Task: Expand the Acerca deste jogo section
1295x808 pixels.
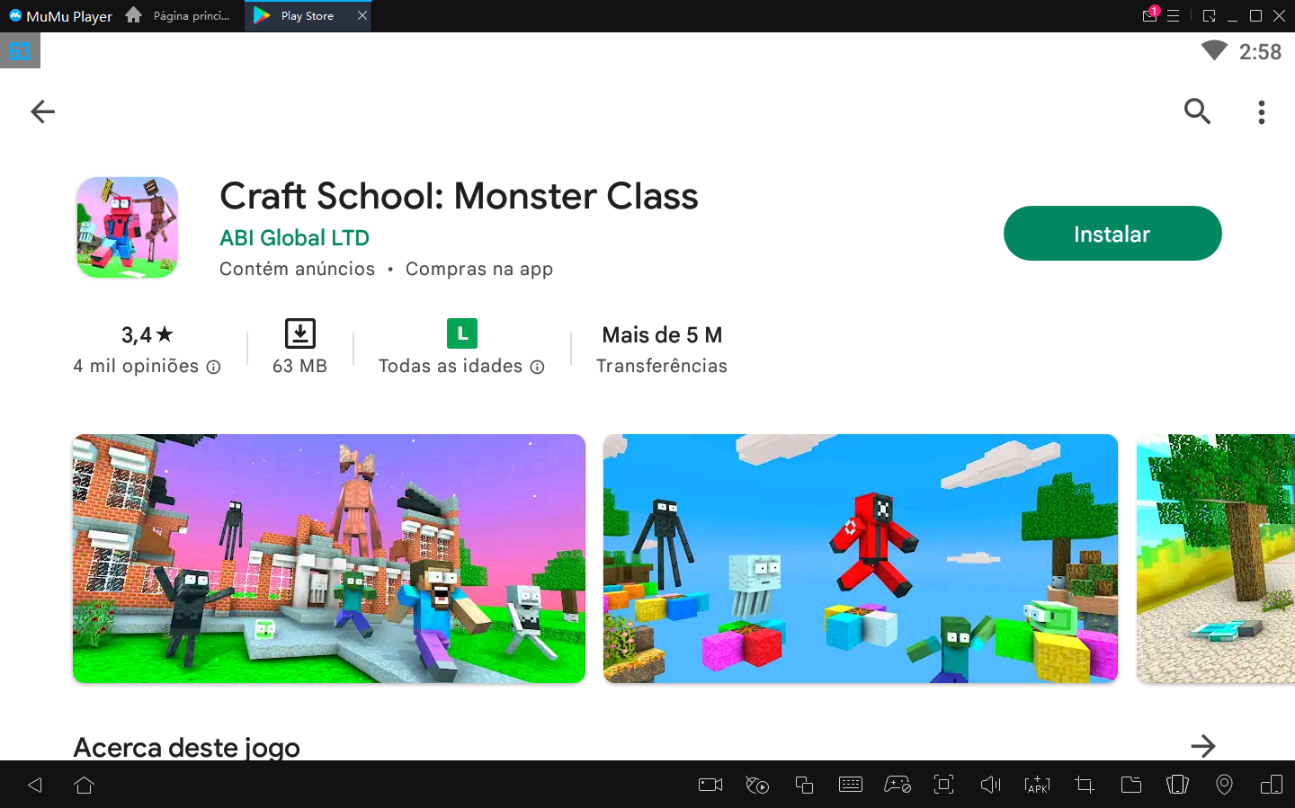Action: coord(1205,745)
